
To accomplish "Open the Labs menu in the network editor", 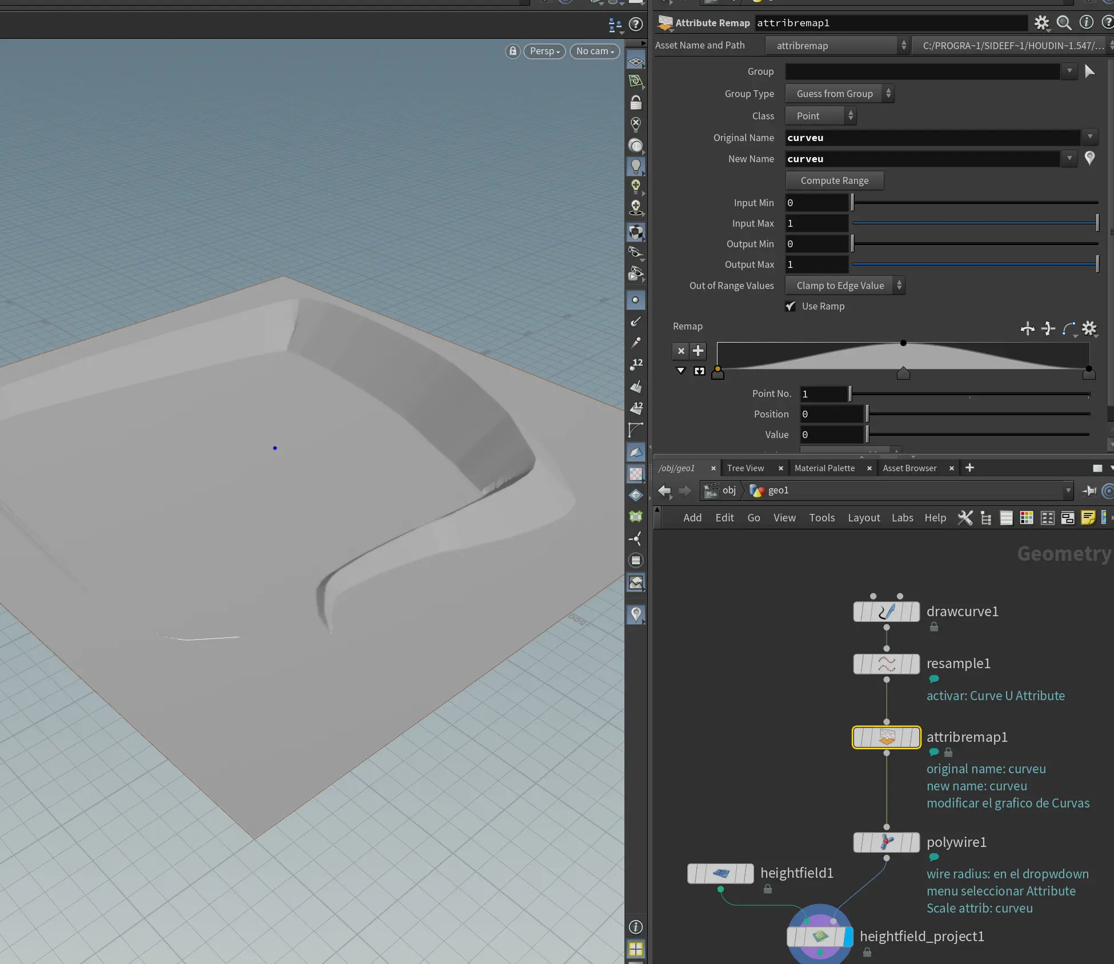I will pyautogui.click(x=903, y=518).
